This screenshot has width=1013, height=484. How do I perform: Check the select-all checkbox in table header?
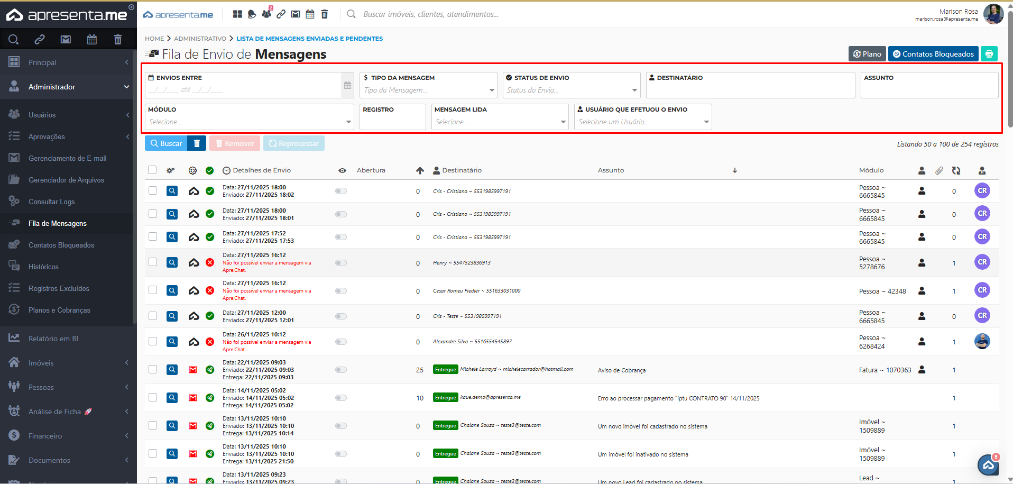pos(152,170)
